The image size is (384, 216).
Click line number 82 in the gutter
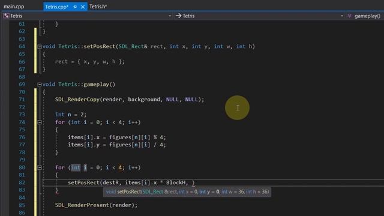(x=22, y=182)
